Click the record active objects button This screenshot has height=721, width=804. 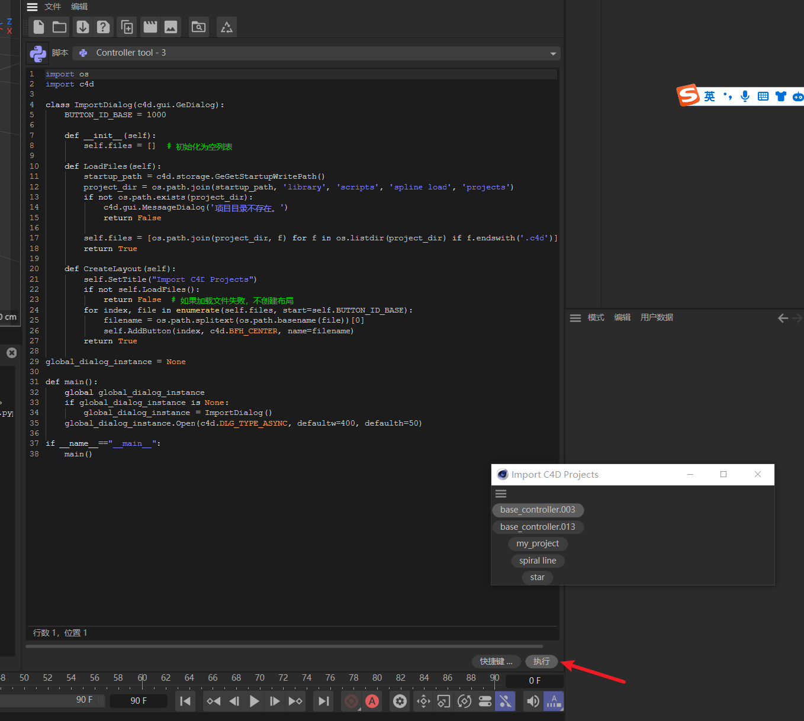tap(351, 701)
